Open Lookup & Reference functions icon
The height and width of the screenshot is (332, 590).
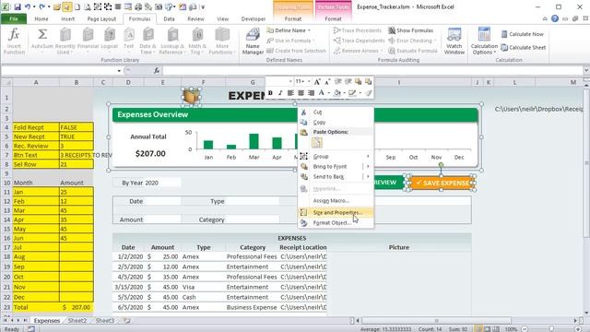coord(172,35)
